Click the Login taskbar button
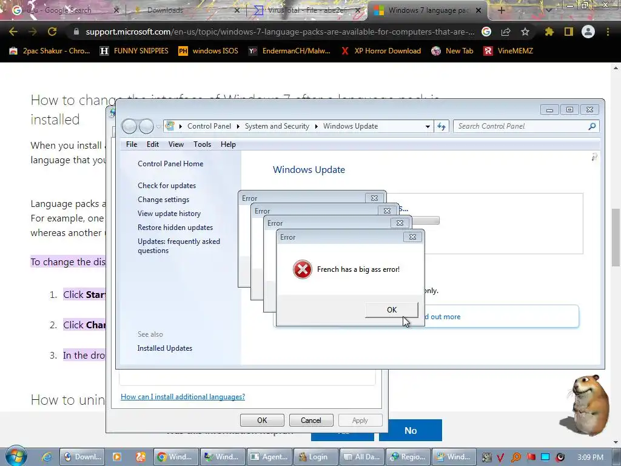Viewport: 621px width, 466px height. pos(315,457)
